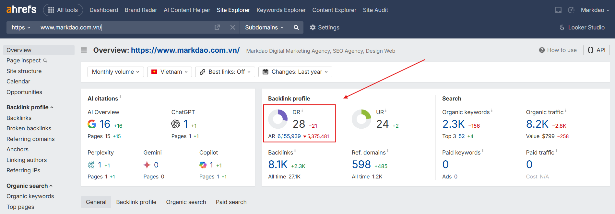
Task: Click the usage gauge icon beside Markdao
Action: (571, 10)
